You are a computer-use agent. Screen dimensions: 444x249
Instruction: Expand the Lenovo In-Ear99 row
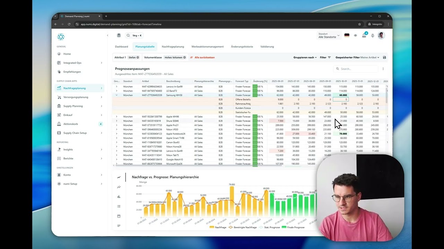click(117, 86)
